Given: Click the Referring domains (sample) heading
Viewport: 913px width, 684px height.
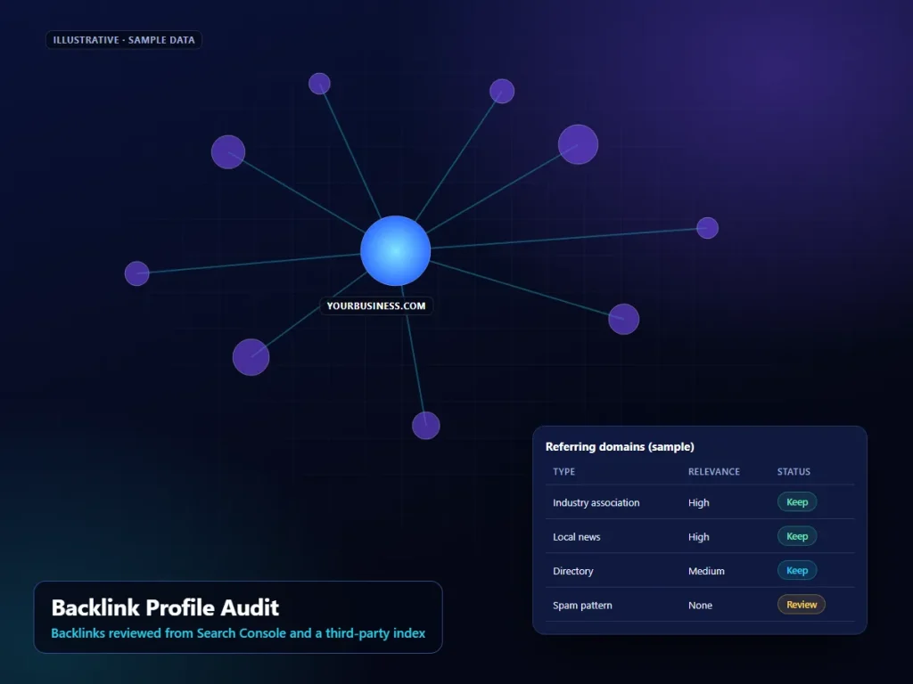Looking at the screenshot, I should [620, 447].
